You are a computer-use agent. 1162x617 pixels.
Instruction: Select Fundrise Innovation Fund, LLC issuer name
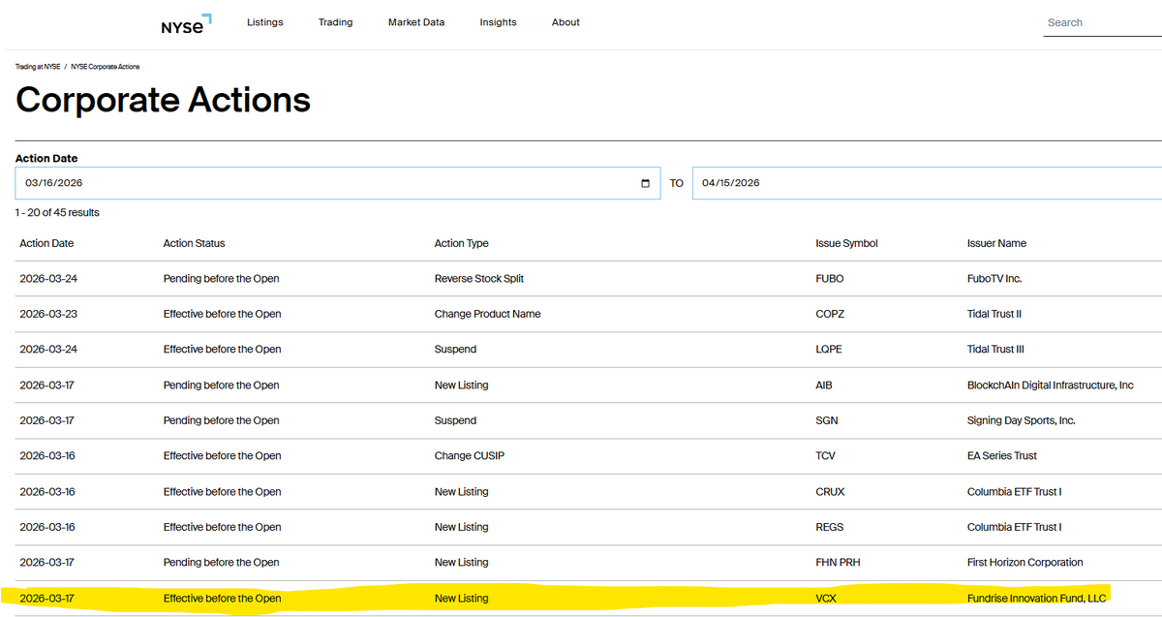pyautogui.click(x=1036, y=599)
